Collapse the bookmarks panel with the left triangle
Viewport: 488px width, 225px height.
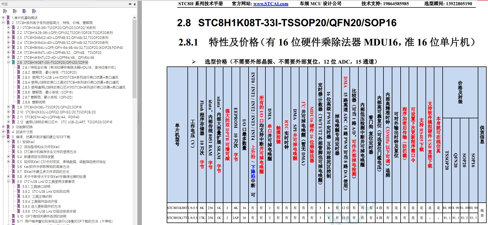click(135, 4)
